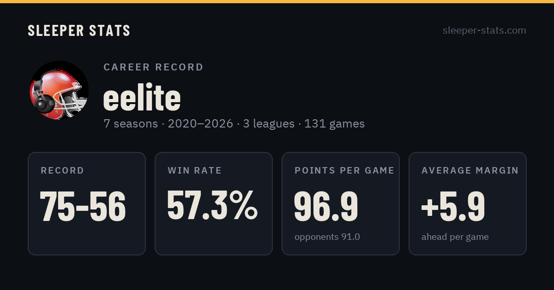This screenshot has height=290, width=554.
Task: Open the RECORD stat card
Action: pyautogui.click(x=87, y=203)
